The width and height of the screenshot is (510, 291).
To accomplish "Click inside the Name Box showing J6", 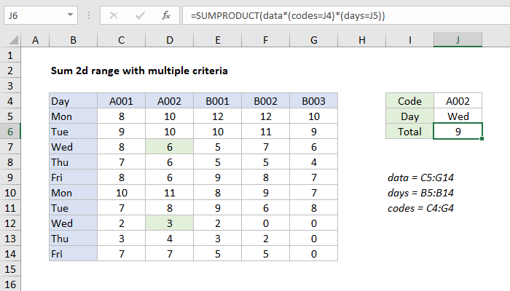I will (36, 15).
